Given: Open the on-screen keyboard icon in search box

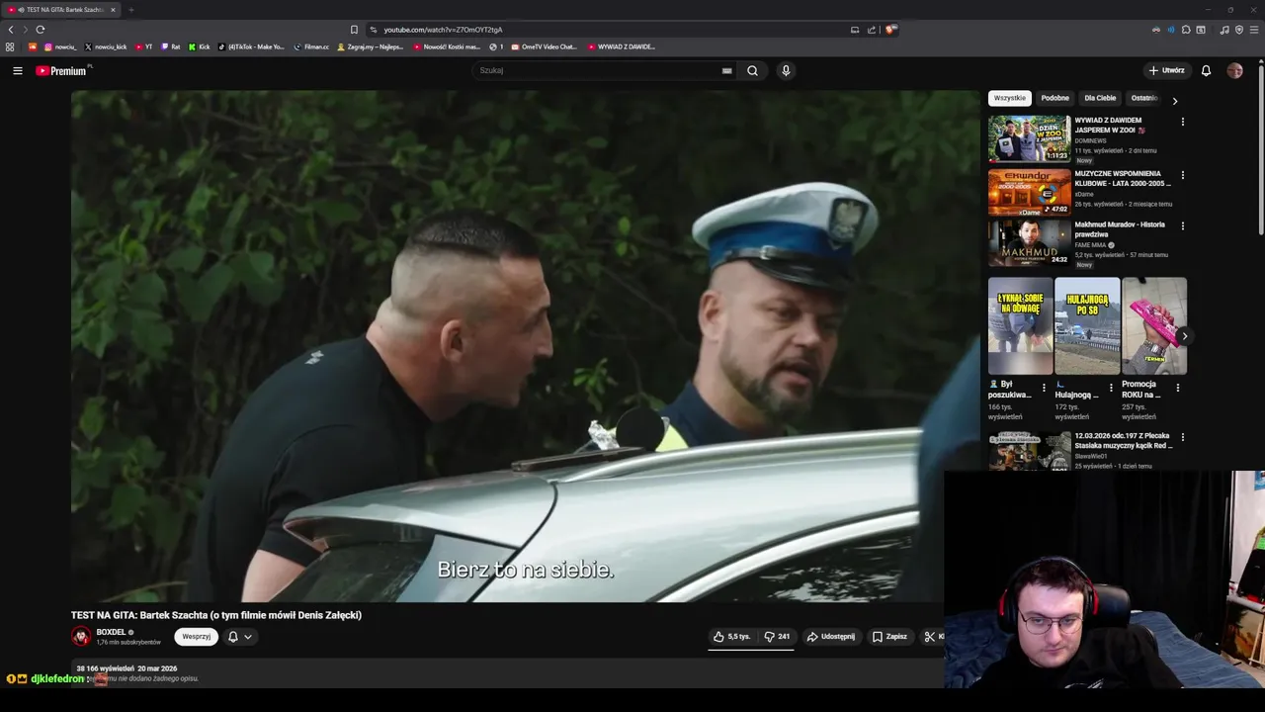Looking at the screenshot, I should click(x=726, y=70).
